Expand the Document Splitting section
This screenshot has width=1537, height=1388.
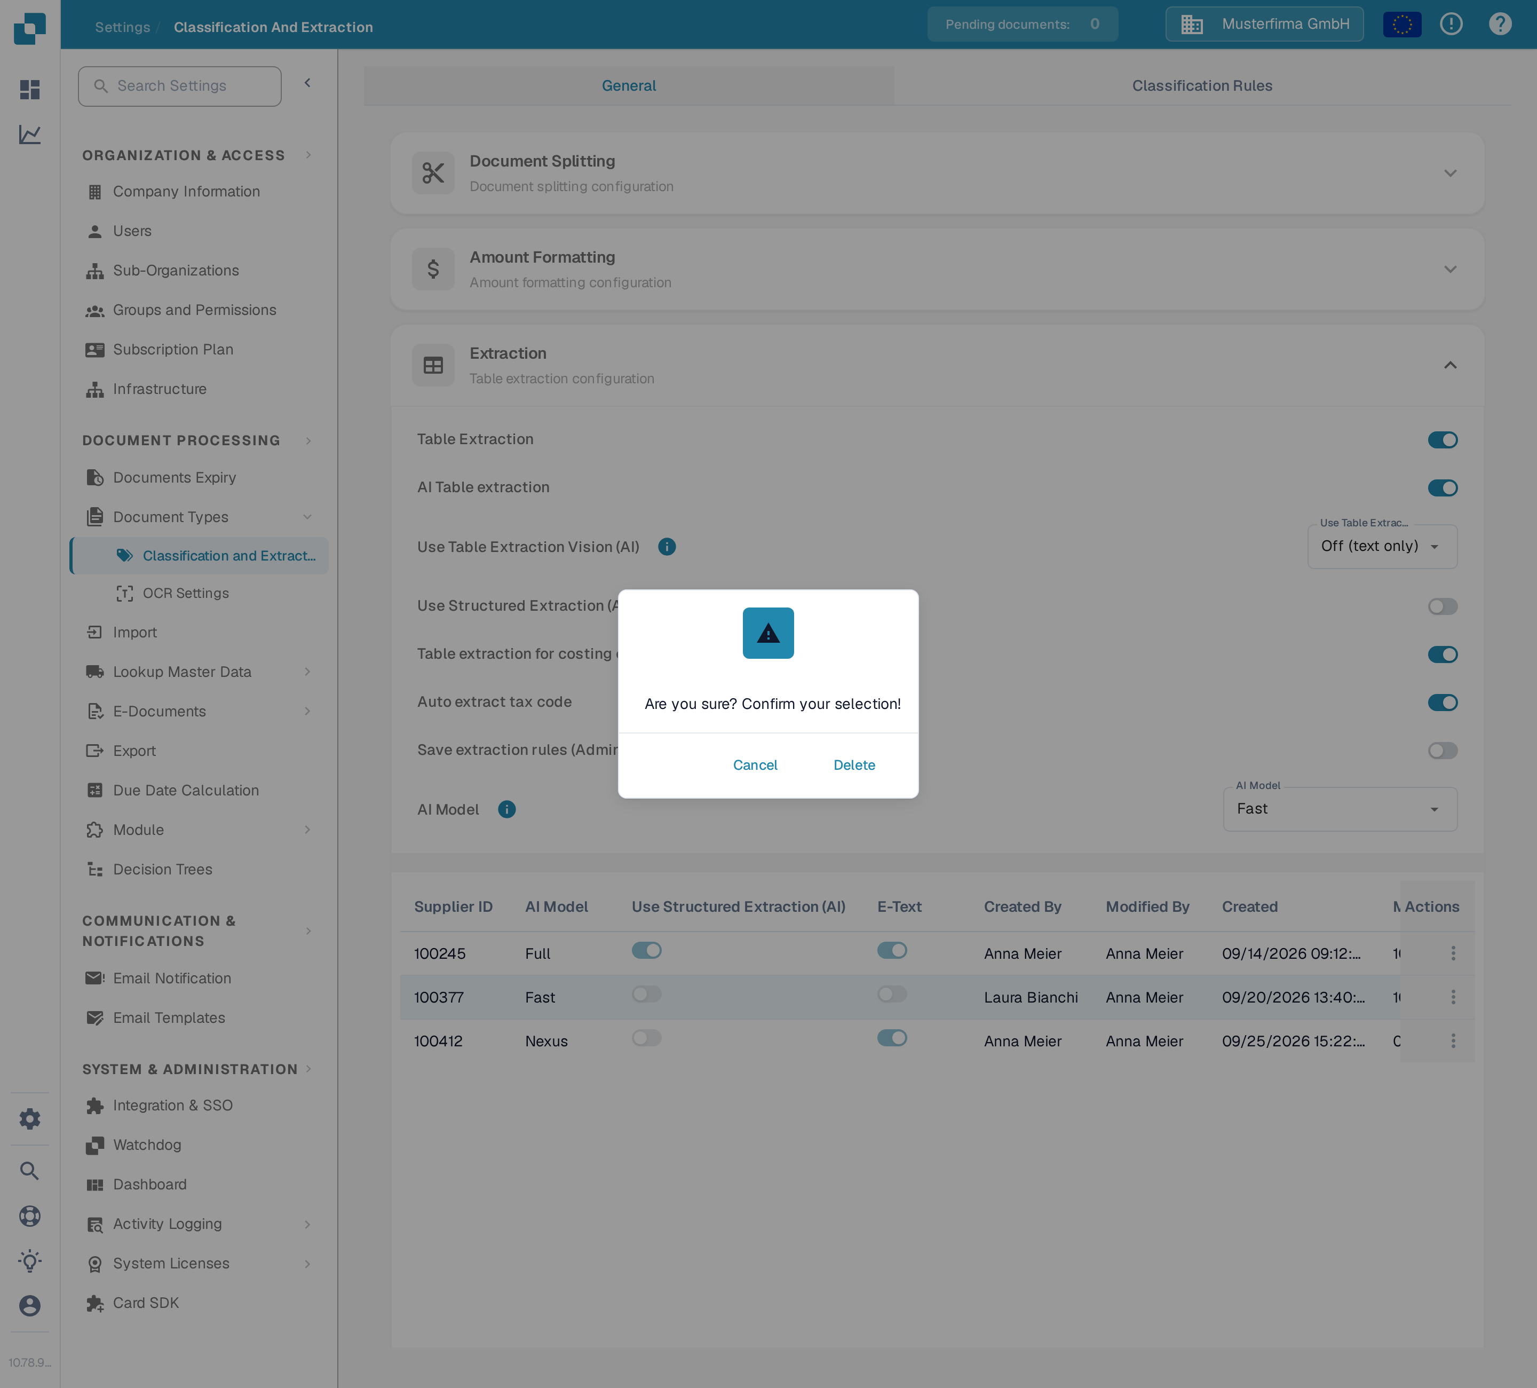(x=937, y=173)
